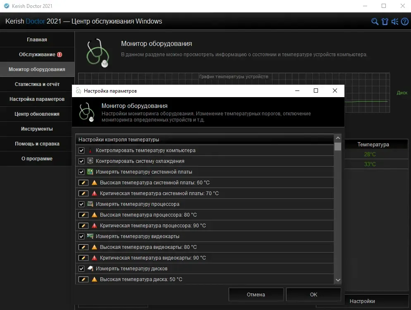Screen dimensions: 411x310
Task: Select Критическая температура видеокарты row text
Action: [x=153, y=258]
